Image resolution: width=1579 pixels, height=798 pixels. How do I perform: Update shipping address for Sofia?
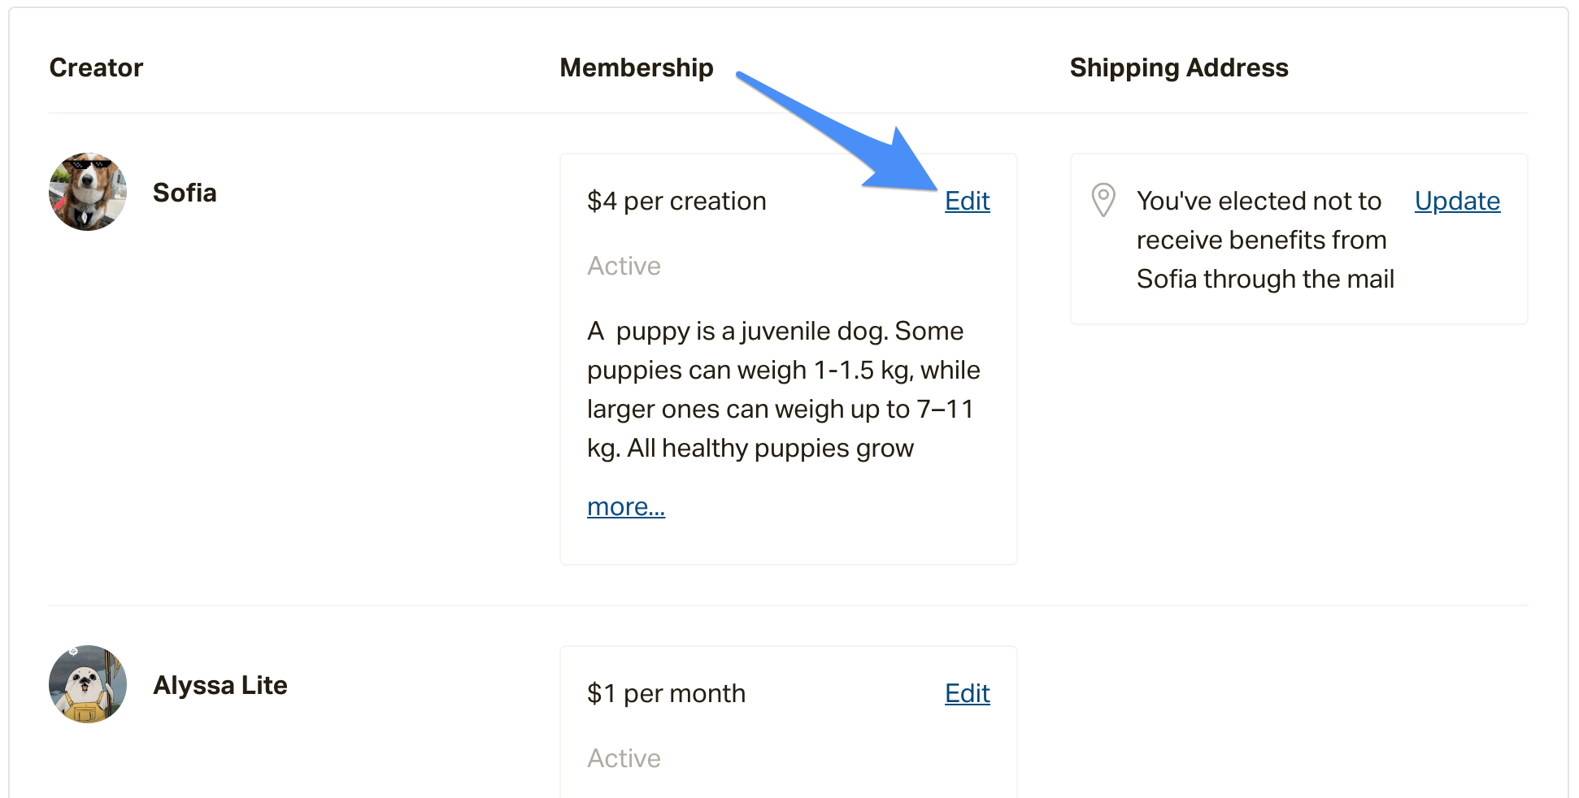(x=1457, y=201)
